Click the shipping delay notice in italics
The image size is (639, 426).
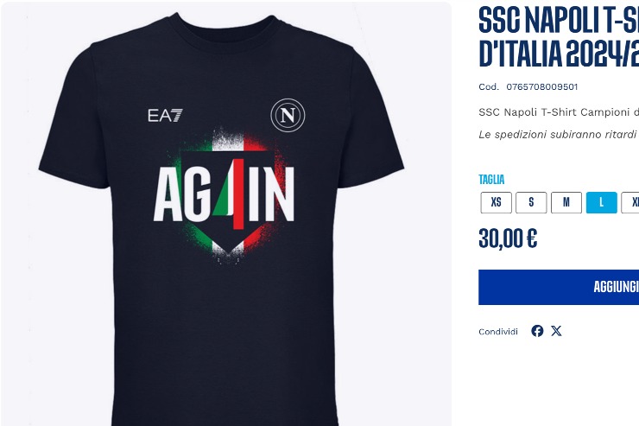(x=559, y=135)
